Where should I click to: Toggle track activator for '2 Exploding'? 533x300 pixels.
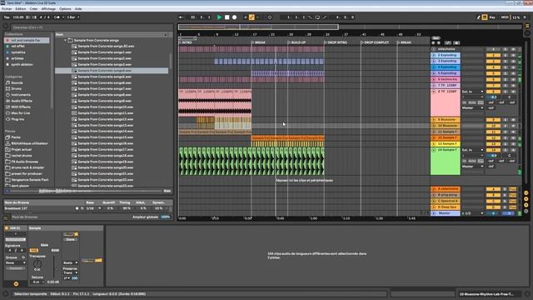click(493, 55)
